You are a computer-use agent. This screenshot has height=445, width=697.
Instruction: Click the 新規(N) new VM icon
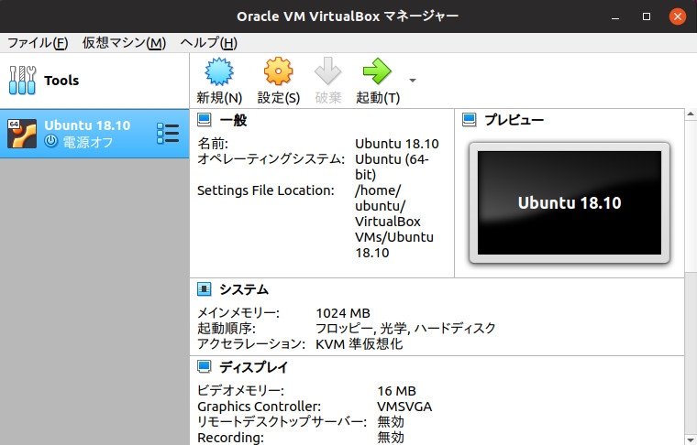pyautogui.click(x=218, y=71)
